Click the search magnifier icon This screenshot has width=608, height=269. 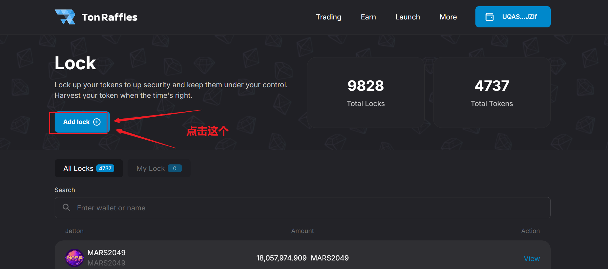pyautogui.click(x=66, y=208)
